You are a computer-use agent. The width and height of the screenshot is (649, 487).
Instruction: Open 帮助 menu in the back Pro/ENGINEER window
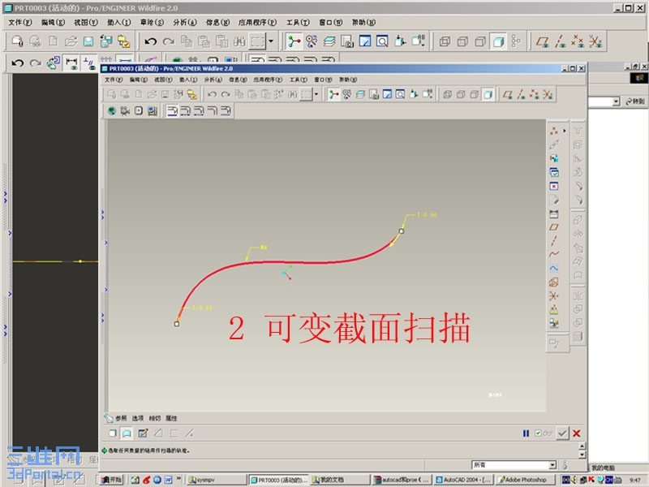click(x=363, y=23)
